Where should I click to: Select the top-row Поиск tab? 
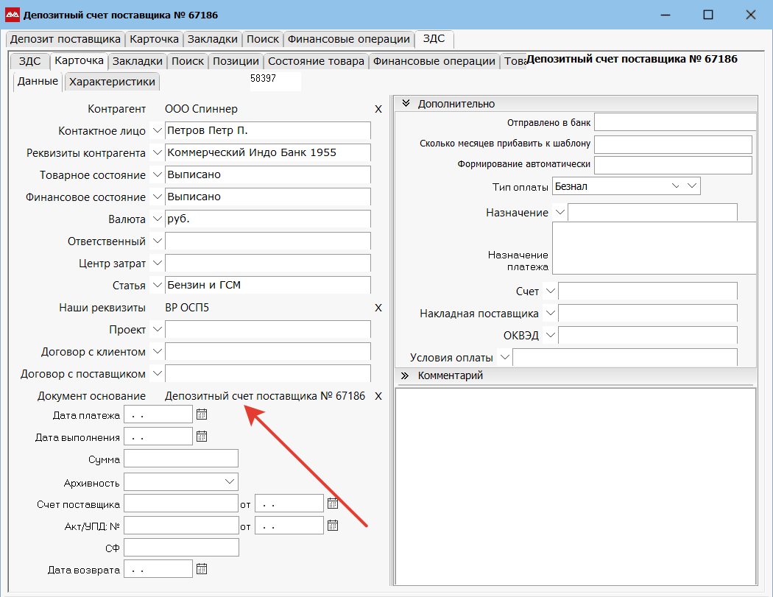[263, 39]
